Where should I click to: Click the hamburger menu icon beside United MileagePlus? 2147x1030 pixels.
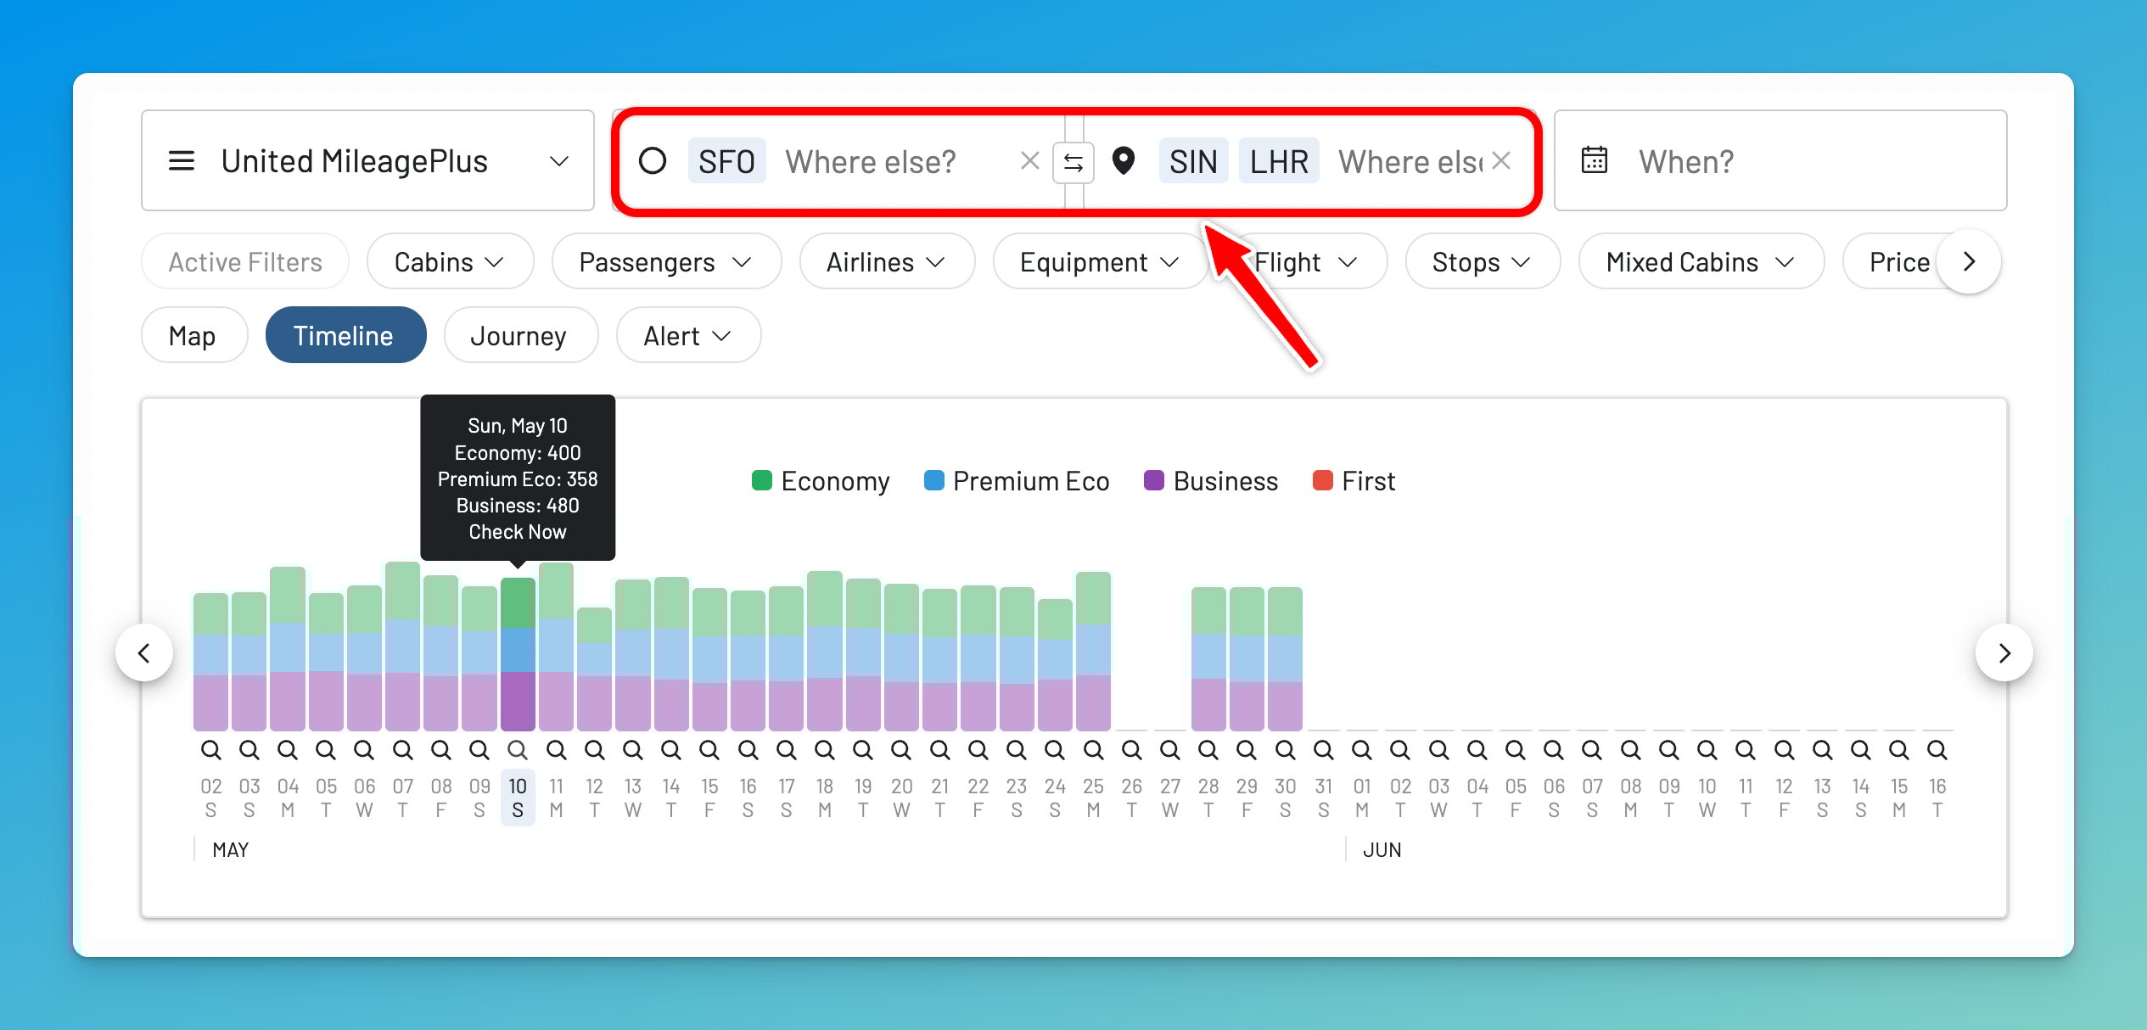[x=182, y=160]
